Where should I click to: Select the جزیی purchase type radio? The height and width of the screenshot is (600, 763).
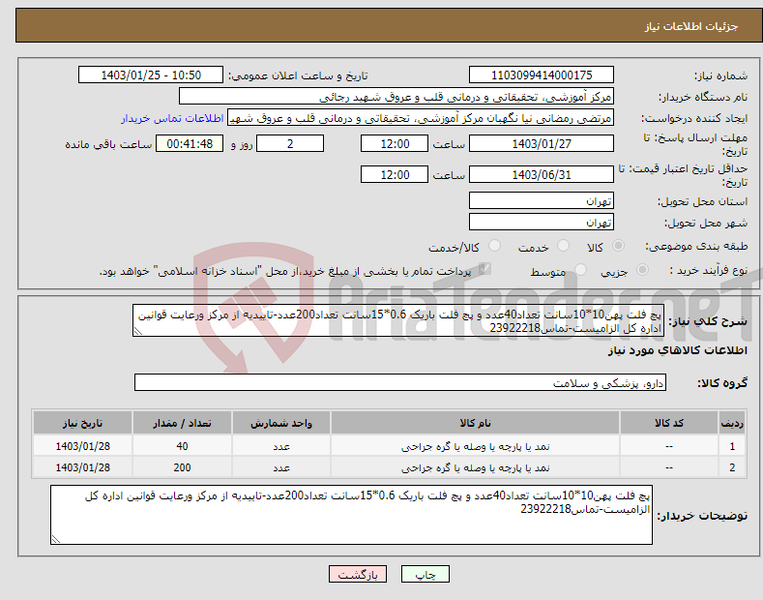tap(642, 270)
